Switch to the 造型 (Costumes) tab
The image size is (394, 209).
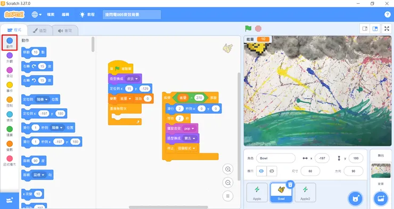(40, 31)
